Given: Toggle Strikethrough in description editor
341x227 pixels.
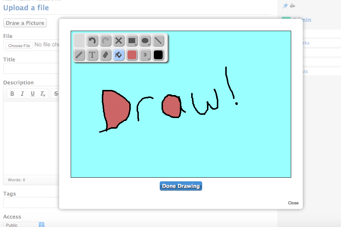Looking at the screenshot, I should point(56,94).
